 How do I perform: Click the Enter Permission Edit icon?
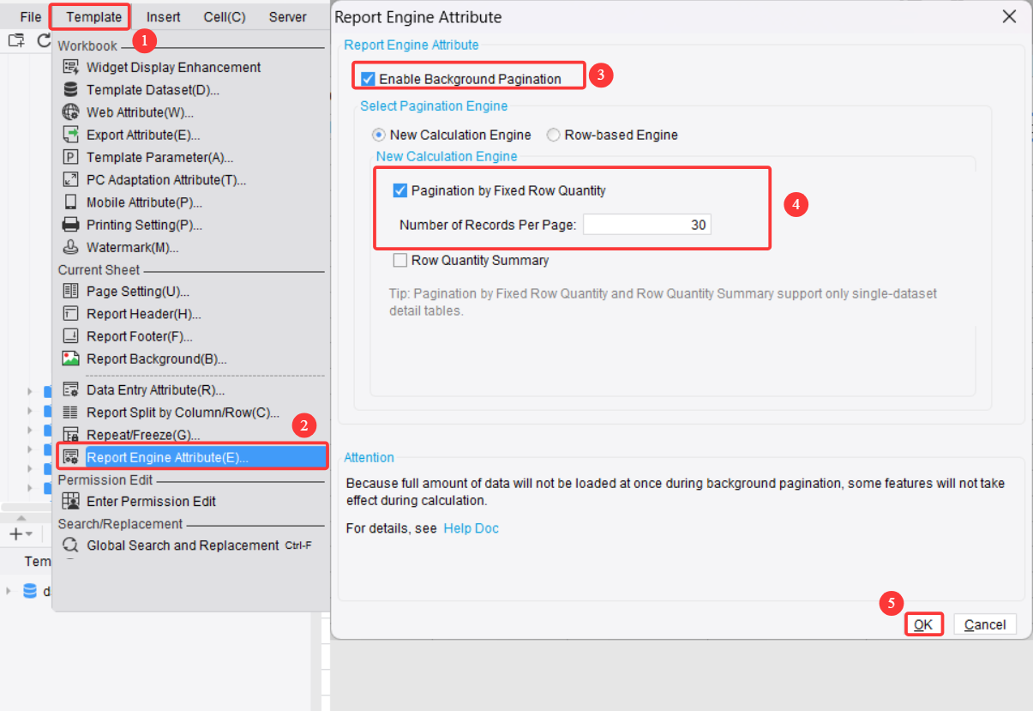click(x=71, y=501)
